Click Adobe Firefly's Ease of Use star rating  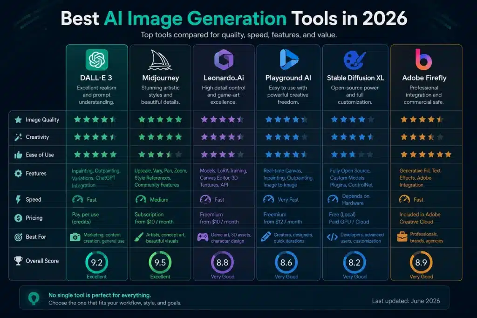(426, 155)
